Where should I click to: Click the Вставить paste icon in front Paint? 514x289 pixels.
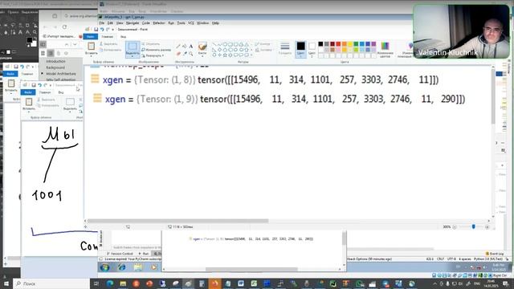point(91,47)
